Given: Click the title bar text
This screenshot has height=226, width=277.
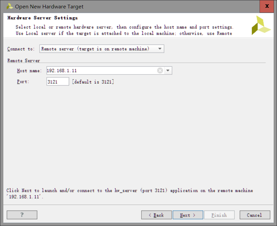Looking at the screenshot, I should pos(50,6).
